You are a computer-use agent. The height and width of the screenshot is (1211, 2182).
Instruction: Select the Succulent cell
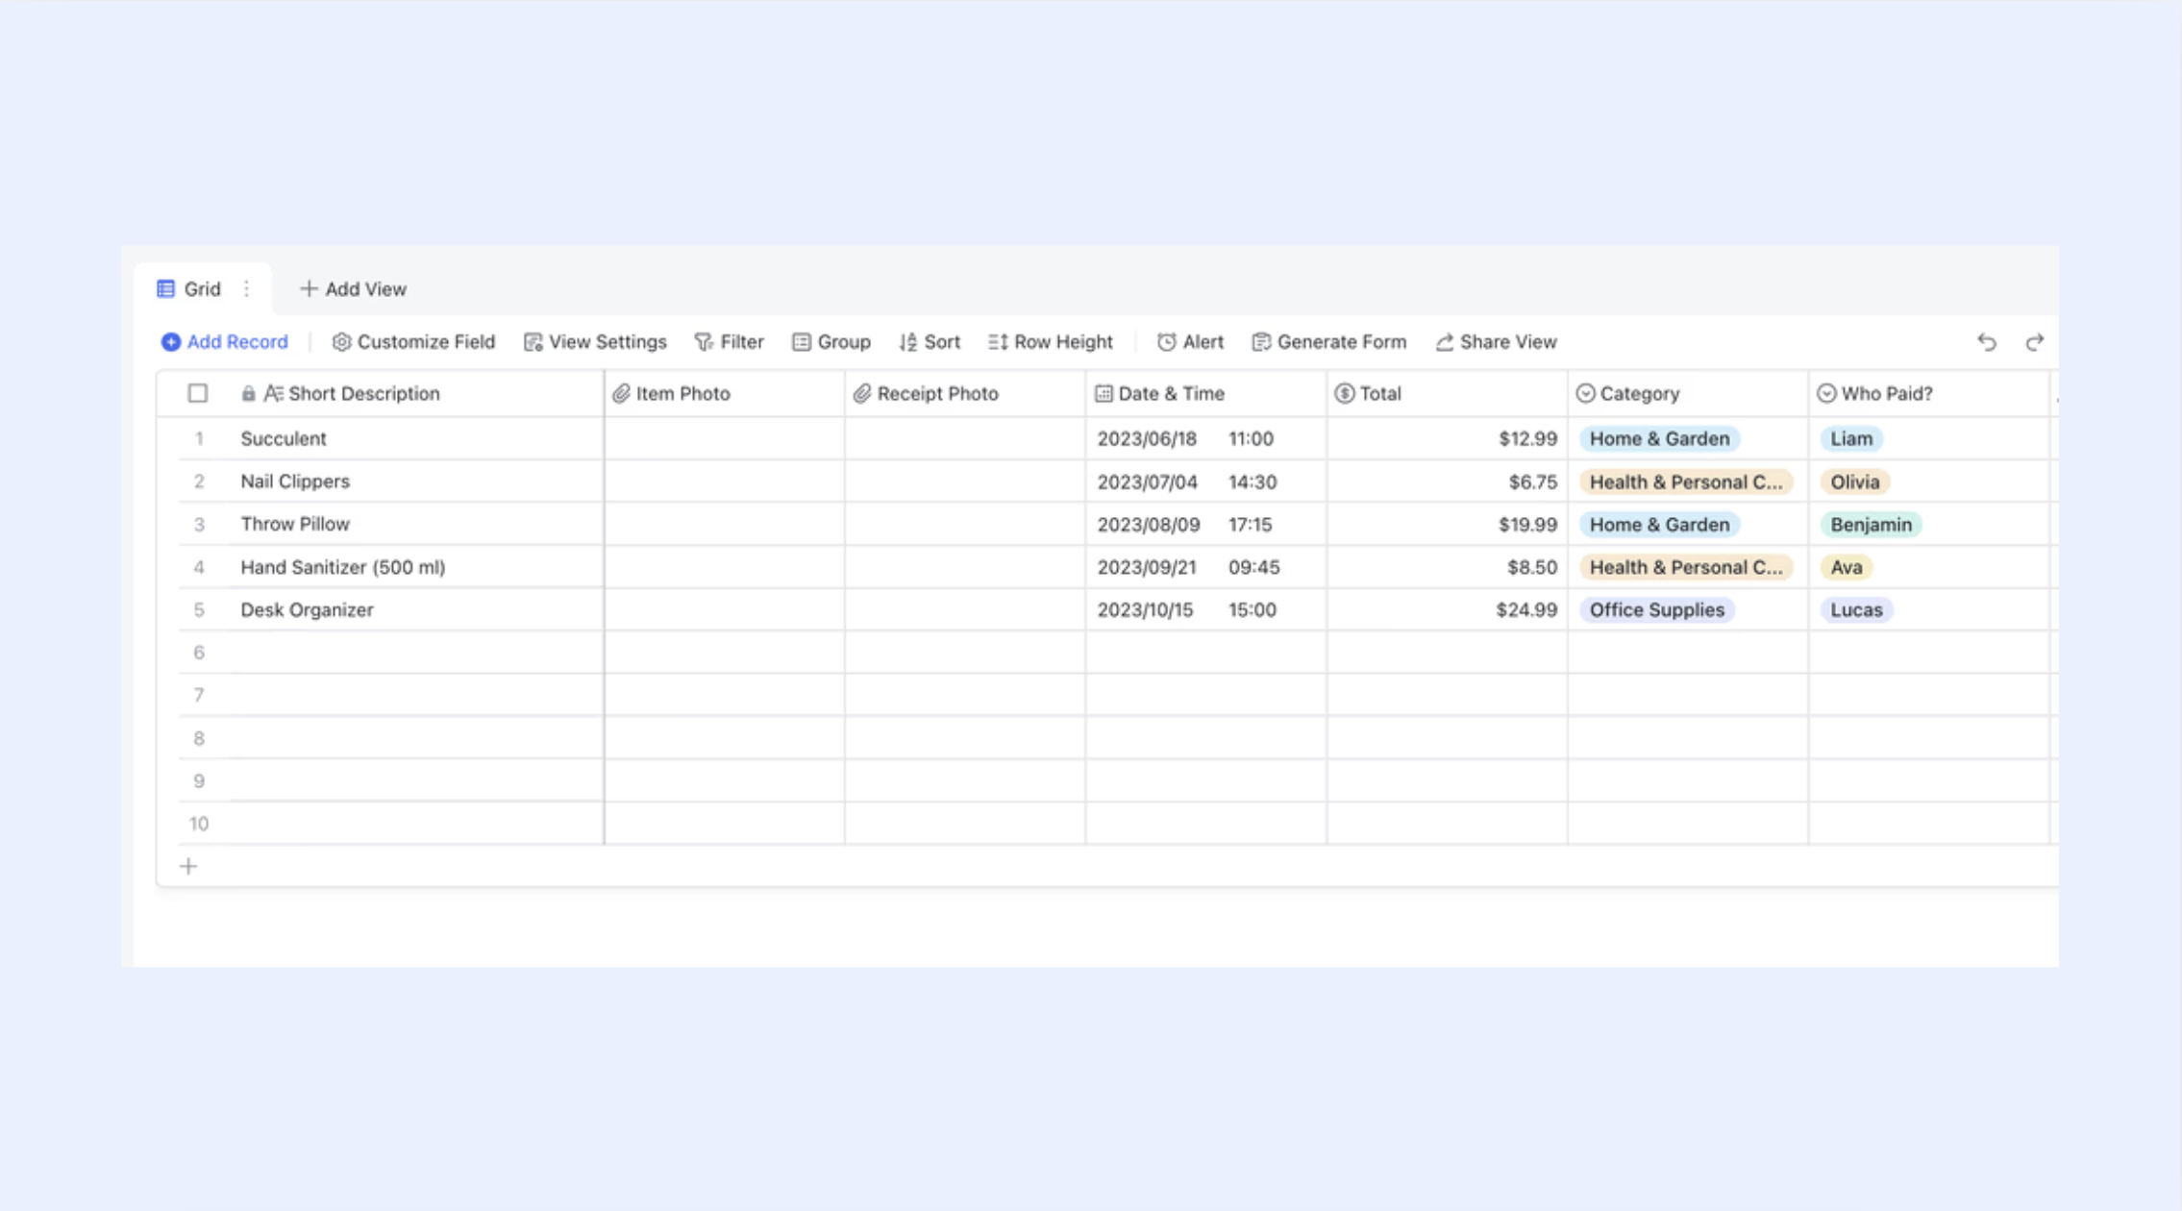(x=416, y=438)
